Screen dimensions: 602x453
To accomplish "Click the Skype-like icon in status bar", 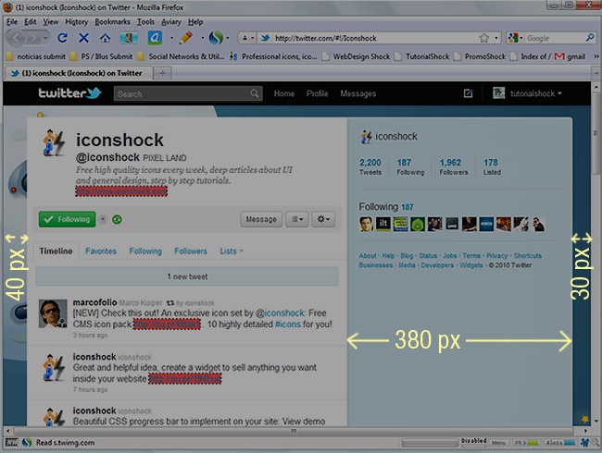I will point(27,443).
